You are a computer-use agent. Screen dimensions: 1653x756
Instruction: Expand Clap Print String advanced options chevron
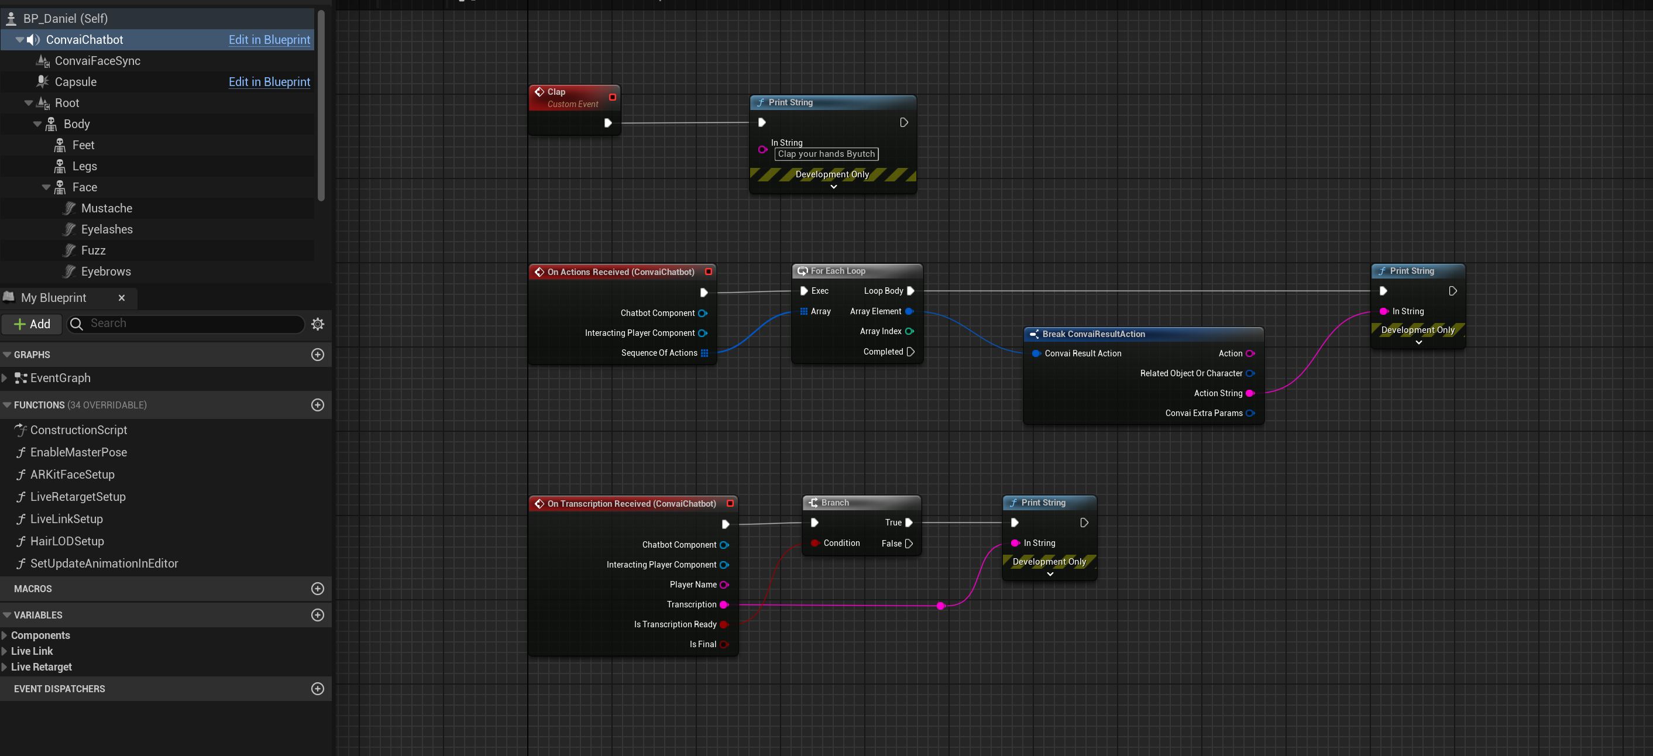(x=834, y=187)
